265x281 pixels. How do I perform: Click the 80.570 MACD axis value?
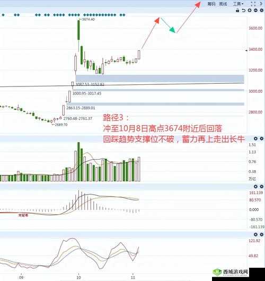255,200
